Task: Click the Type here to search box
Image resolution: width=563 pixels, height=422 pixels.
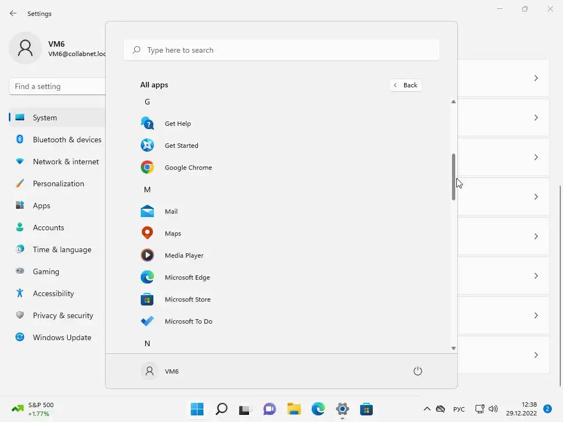Action: click(x=281, y=50)
